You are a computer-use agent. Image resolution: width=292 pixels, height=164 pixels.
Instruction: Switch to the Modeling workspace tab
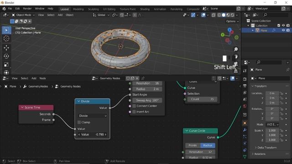pyautogui.click(x=78, y=9)
